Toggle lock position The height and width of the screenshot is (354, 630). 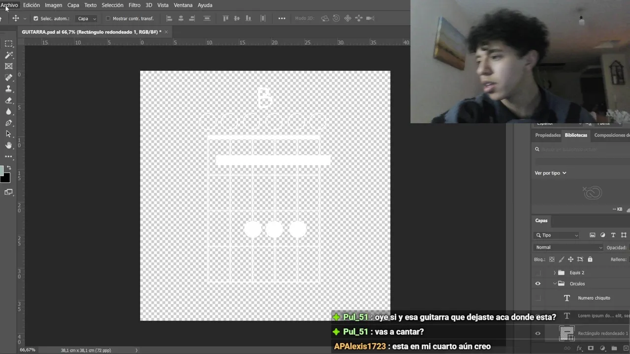pyautogui.click(x=570, y=260)
